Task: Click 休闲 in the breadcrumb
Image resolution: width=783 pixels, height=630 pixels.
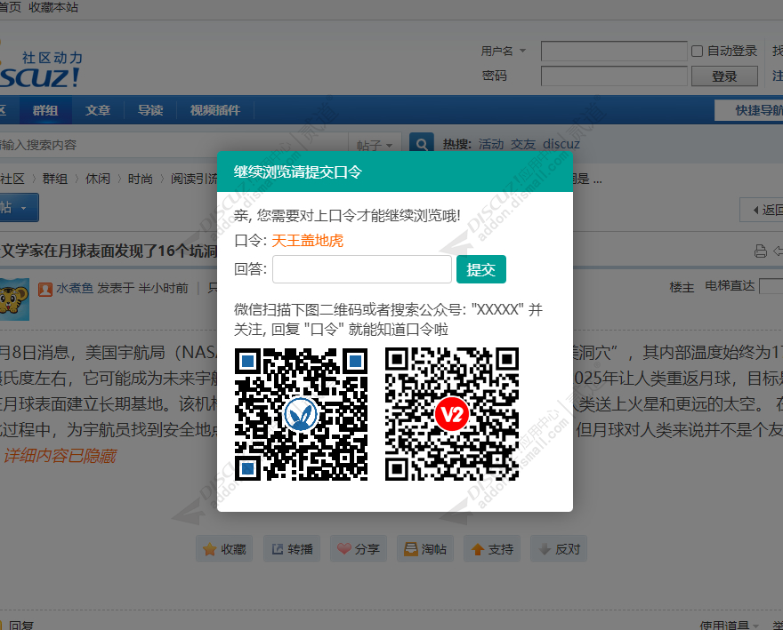Action: click(x=98, y=179)
